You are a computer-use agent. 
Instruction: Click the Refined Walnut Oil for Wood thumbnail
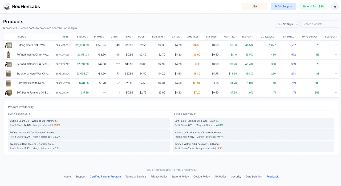tap(9, 55)
